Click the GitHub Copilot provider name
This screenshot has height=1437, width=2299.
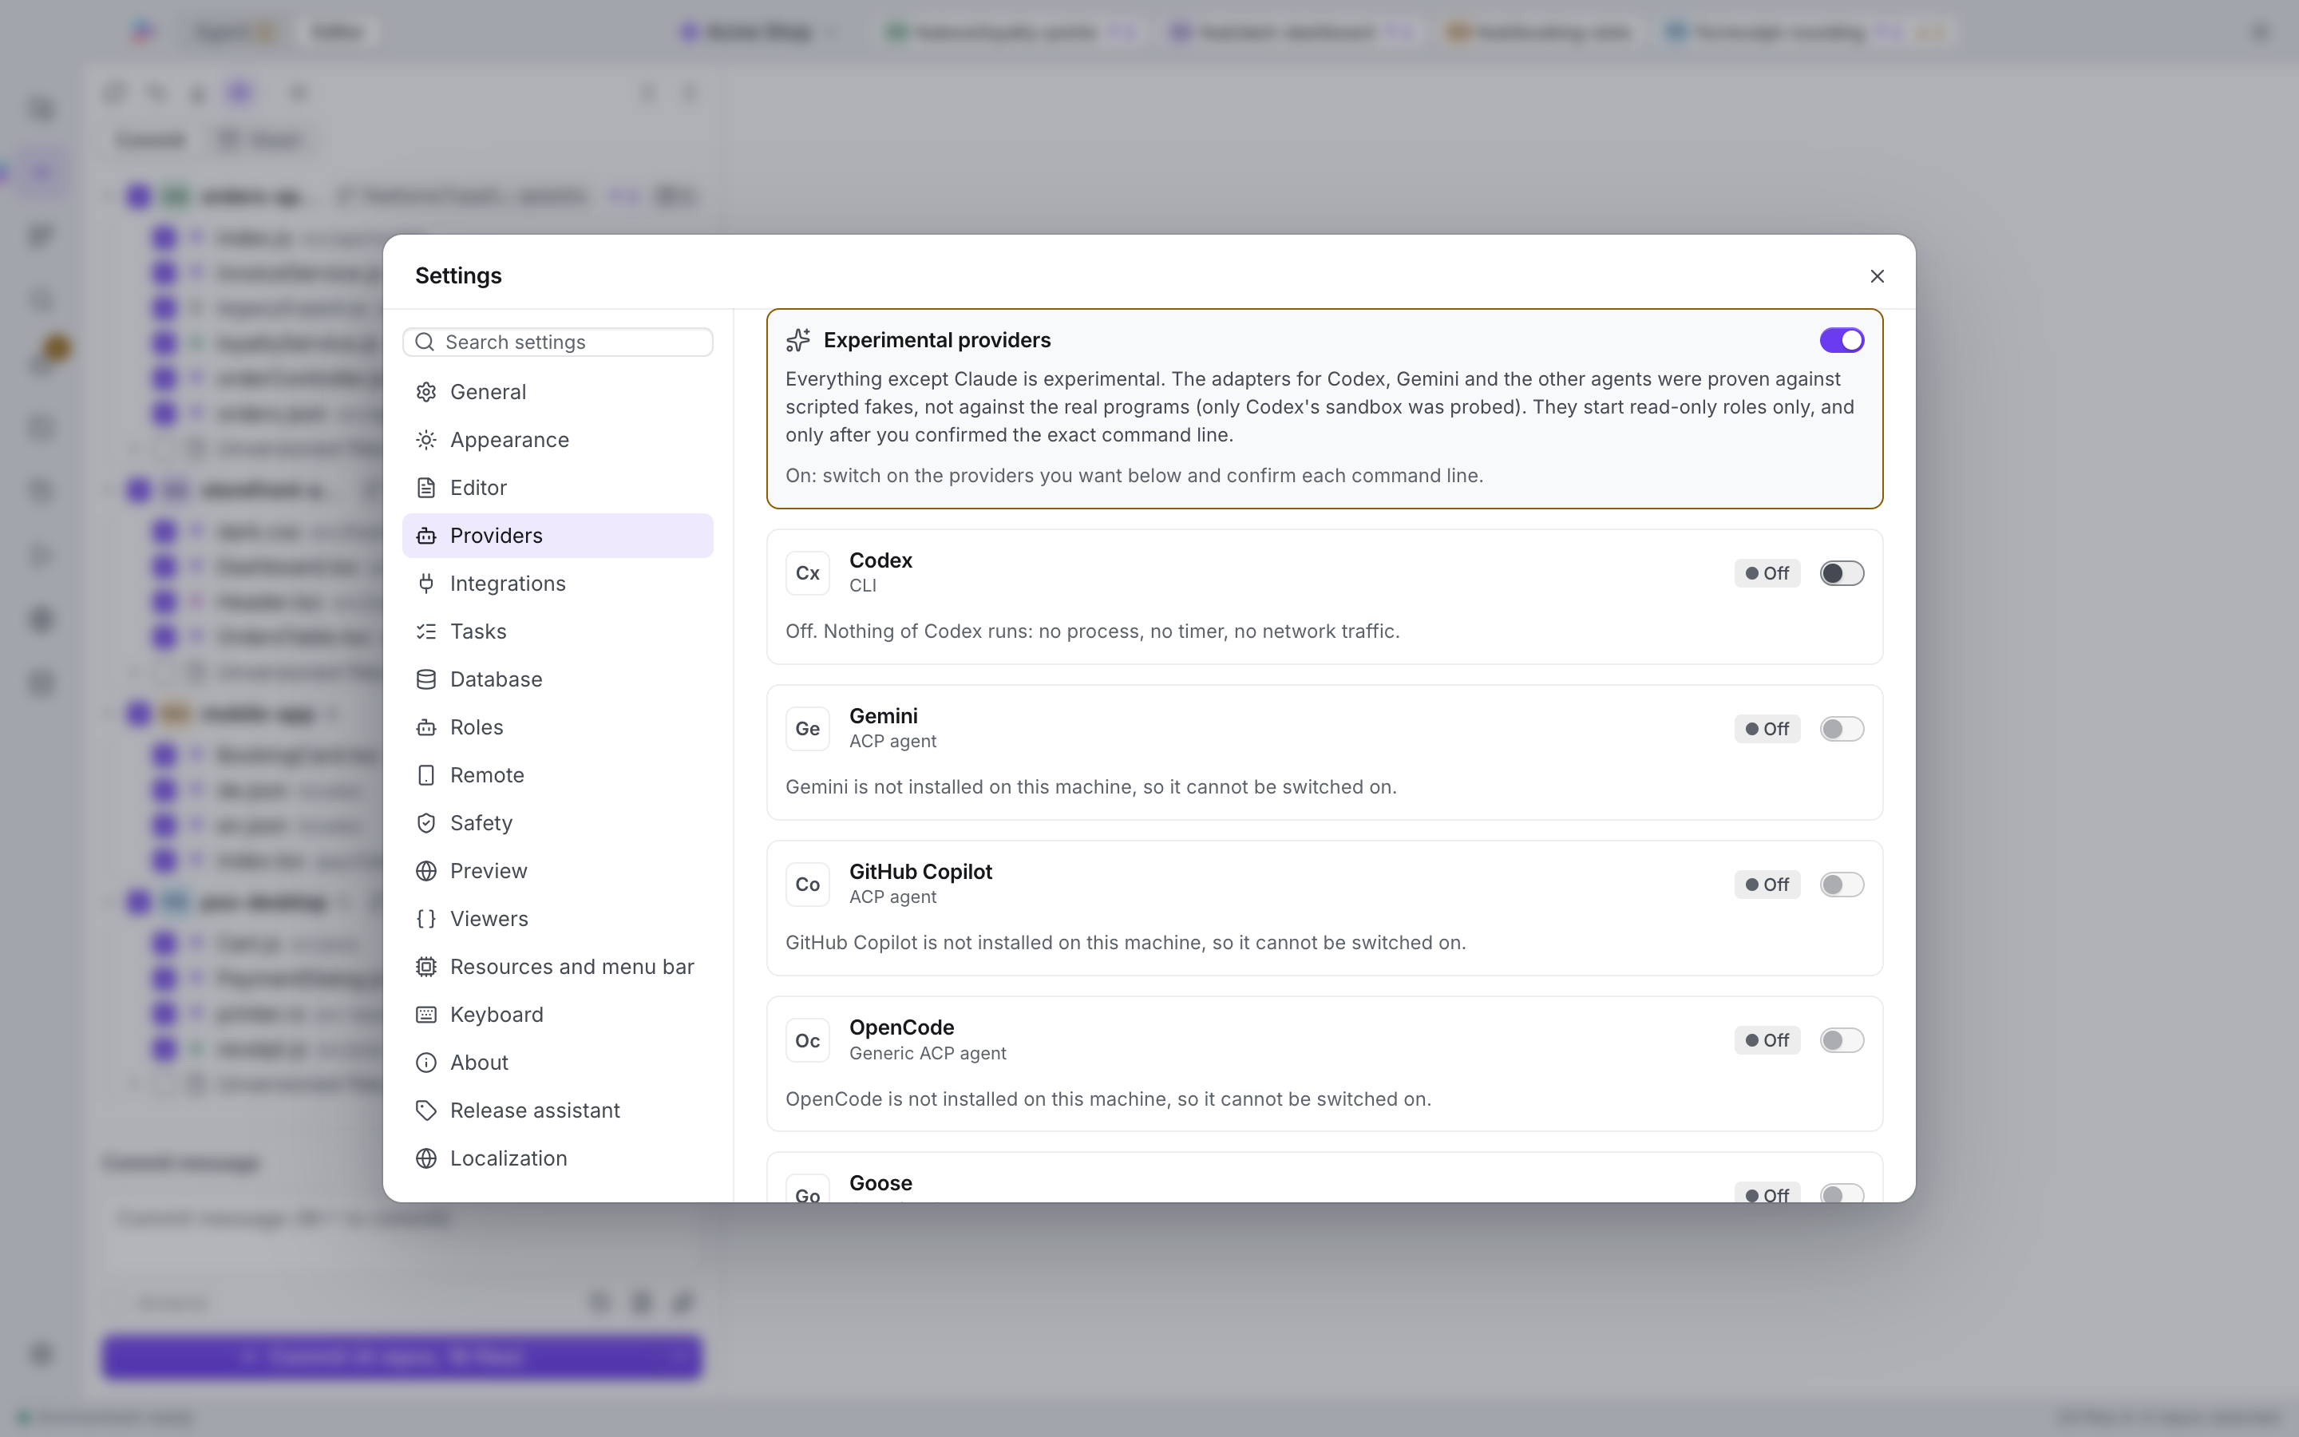pyautogui.click(x=920, y=872)
